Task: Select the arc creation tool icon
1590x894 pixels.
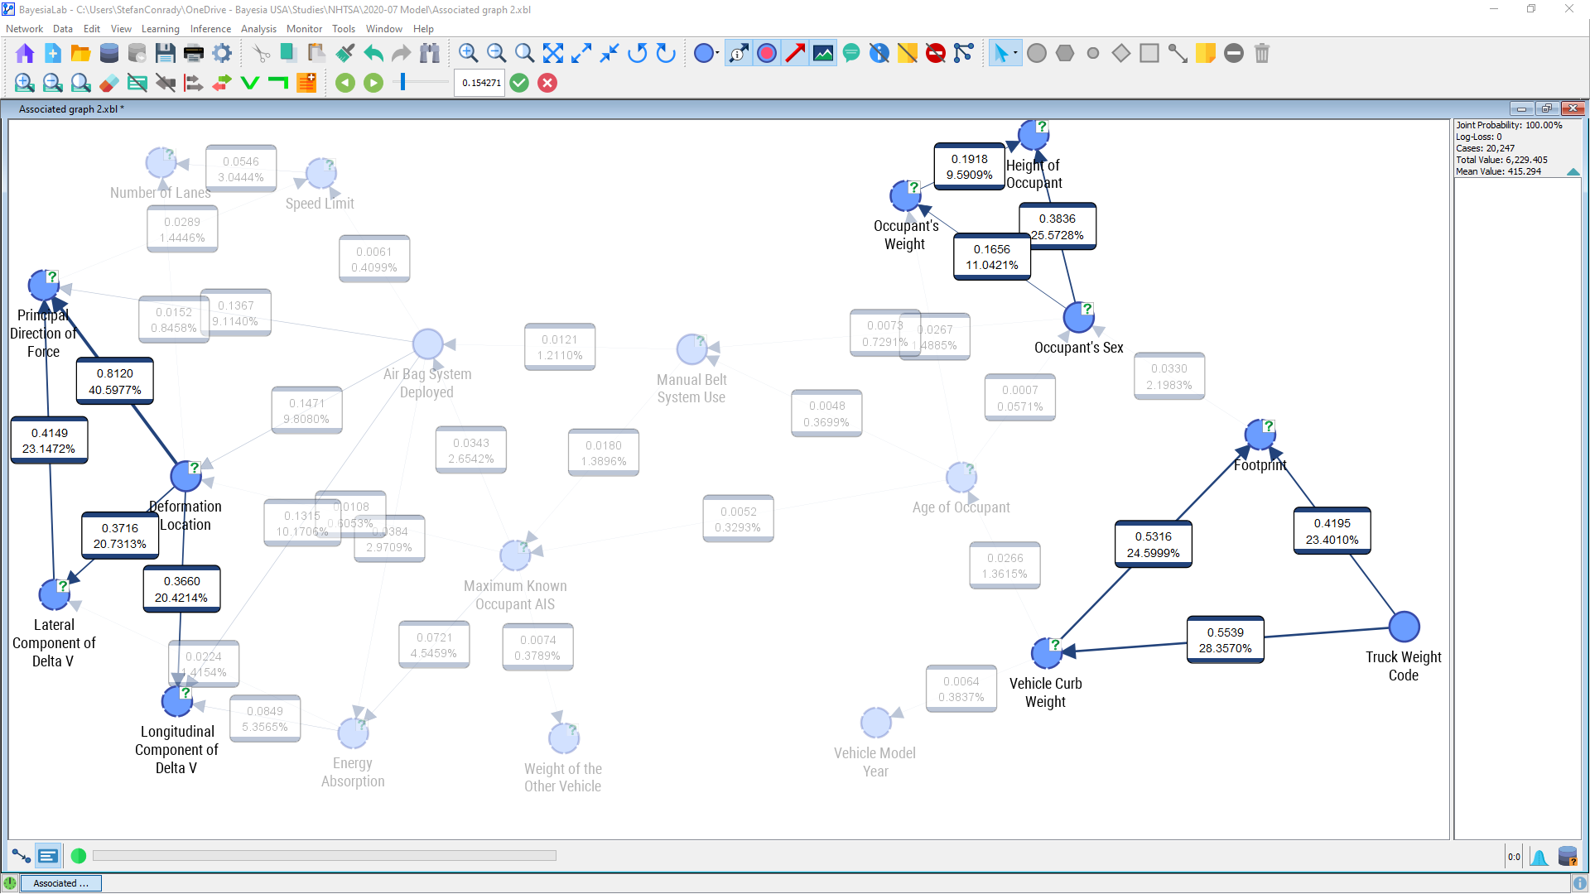Action: point(1177,54)
